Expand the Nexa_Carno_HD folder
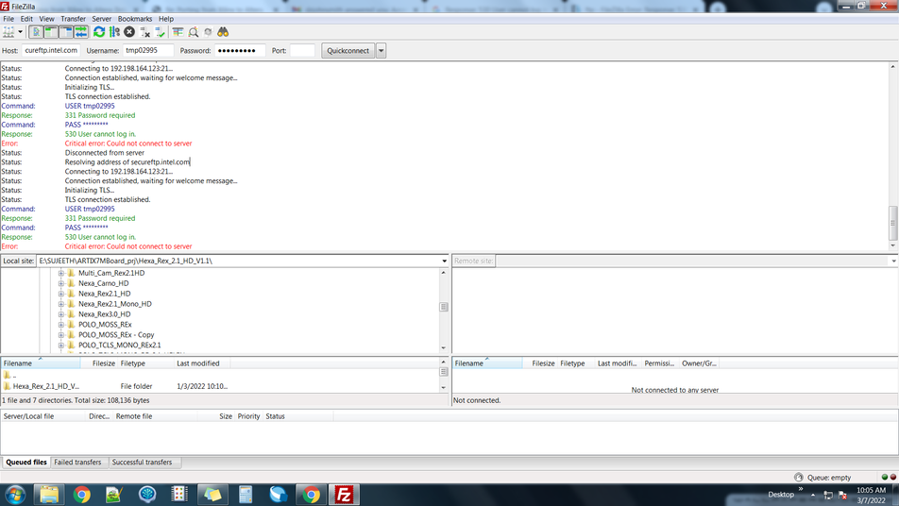The height and width of the screenshot is (506, 899). [x=61, y=283]
